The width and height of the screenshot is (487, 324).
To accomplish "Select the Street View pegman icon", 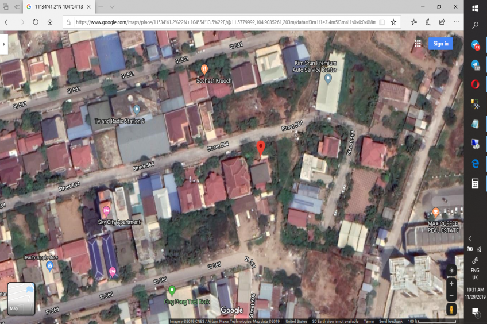I will coord(451,310).
